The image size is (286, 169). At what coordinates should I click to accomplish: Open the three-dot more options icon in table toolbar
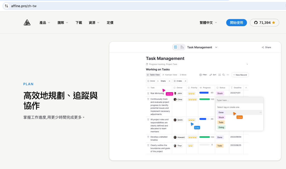coord(228,75)
